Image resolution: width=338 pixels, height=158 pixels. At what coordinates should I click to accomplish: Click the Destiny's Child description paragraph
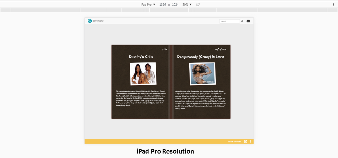141,98
